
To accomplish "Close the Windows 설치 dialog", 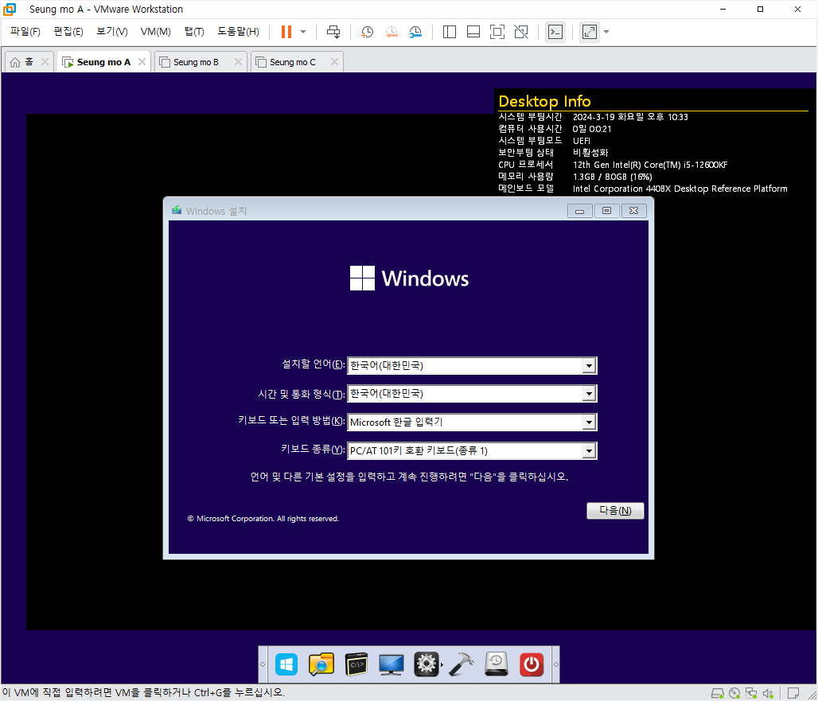I will click(633, 211).
